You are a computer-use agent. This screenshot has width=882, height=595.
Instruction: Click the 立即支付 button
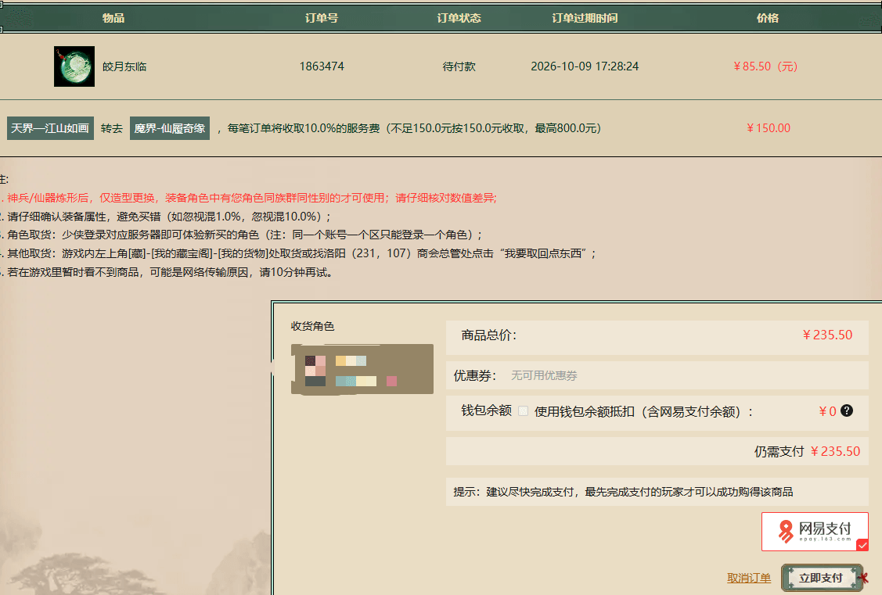[x=821, y=578]
